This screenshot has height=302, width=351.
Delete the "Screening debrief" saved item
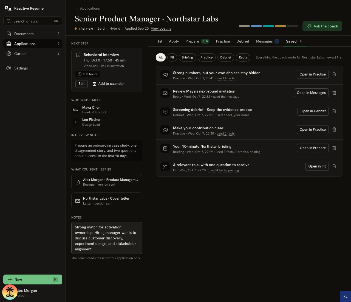click(x=334, y=111)
